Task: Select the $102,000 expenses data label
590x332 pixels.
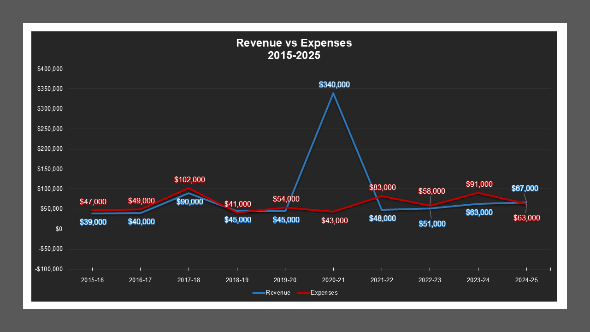Action: pyautogui.click(x=189, y=179)
